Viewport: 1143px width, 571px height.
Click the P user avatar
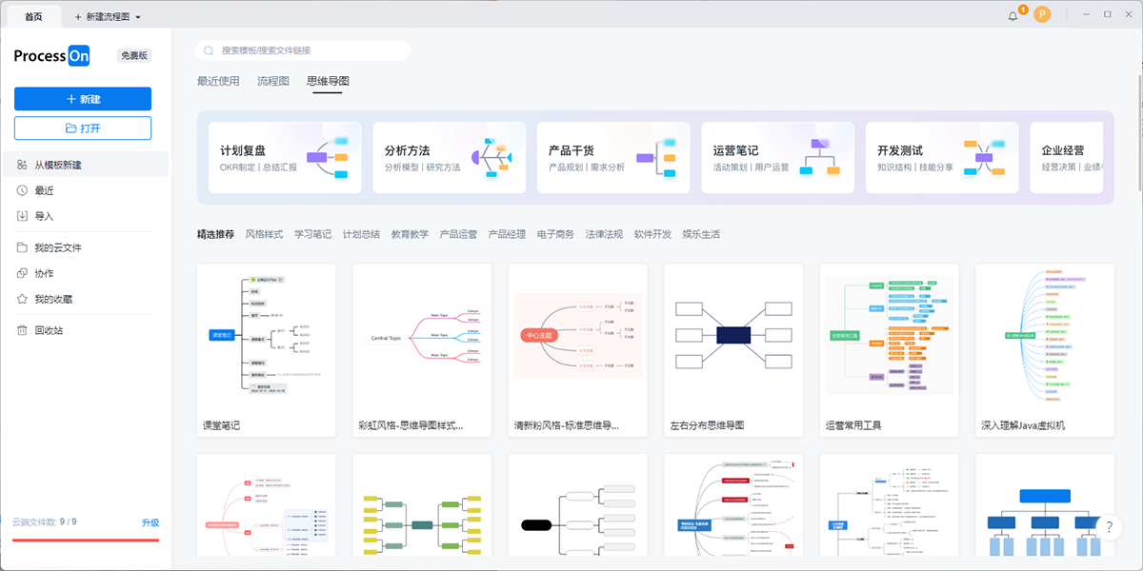tap(1044, 14)
